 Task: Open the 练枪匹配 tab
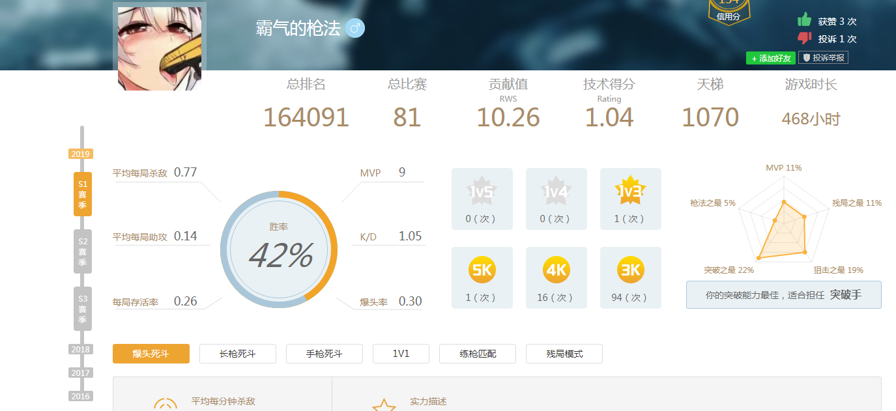pyautogui.click(x=478, y=354)
